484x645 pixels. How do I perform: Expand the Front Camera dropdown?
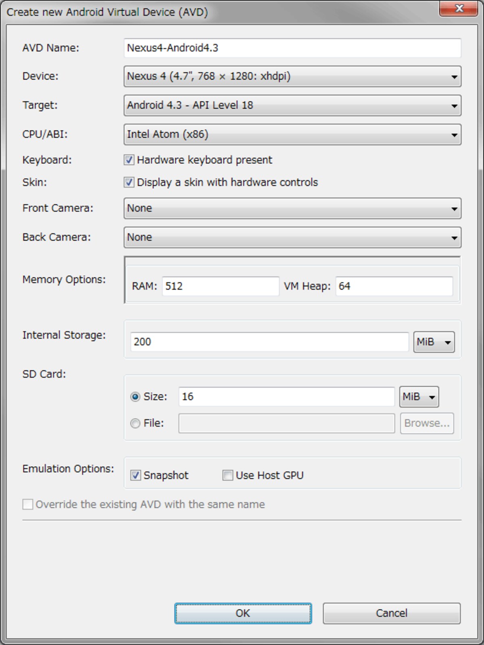pos(292,208)
